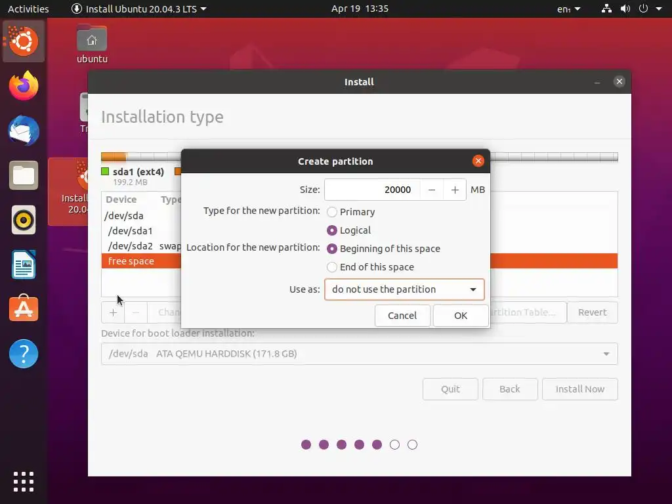Click the sda1 199.2 MB size label

[x=131, y=182]
